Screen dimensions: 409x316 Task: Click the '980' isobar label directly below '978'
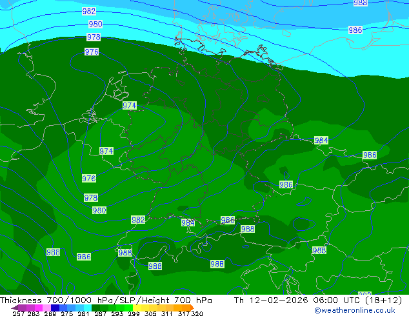click(99, 210)
